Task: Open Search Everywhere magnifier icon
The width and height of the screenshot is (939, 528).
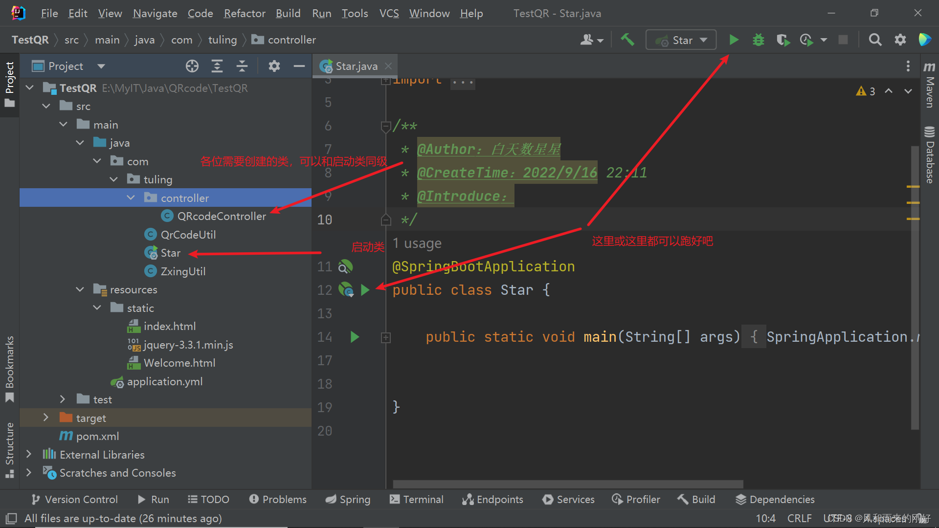Action: point(875,40)
